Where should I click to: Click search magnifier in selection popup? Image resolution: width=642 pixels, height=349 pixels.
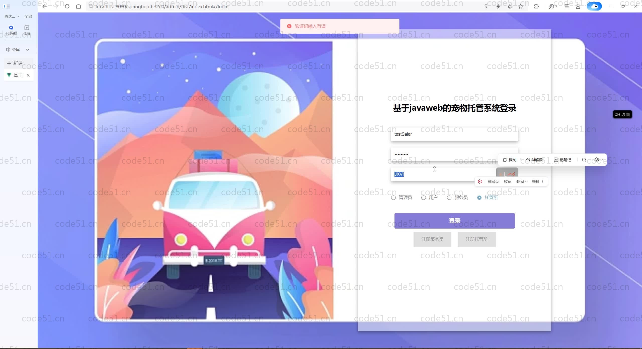click(x=584, y=160)
